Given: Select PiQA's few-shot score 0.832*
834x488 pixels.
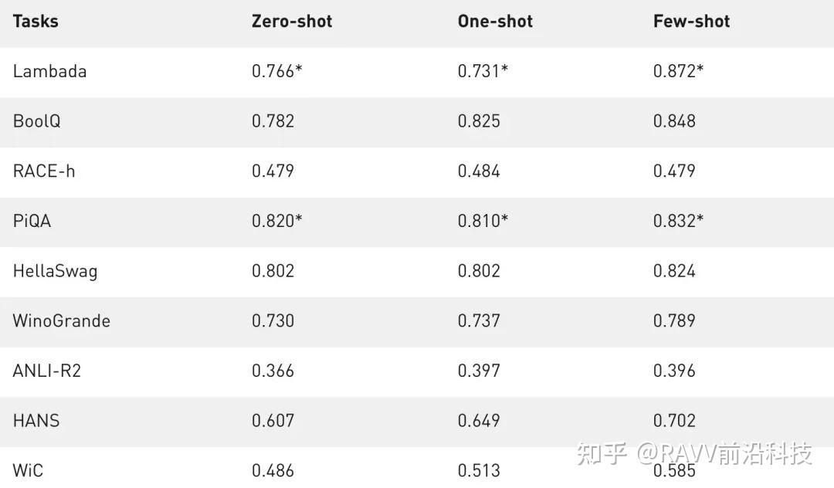Looking at the screenshot, I should [x=678, y=221].
